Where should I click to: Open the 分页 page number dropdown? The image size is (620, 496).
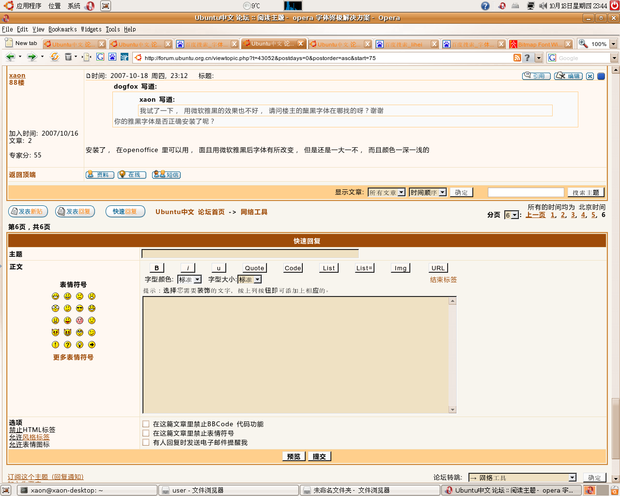point(511,215)
